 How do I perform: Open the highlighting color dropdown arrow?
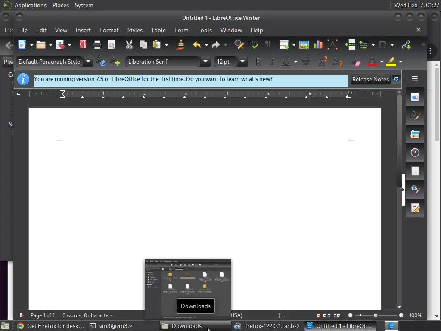[401, 62]
